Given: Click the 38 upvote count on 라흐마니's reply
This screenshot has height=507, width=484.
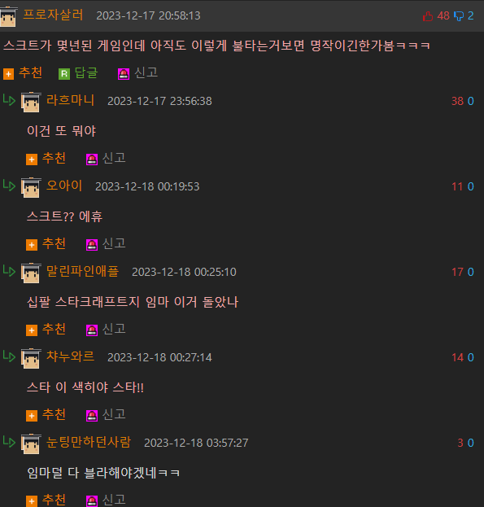Looking at the screenshot, I should 457,101.
